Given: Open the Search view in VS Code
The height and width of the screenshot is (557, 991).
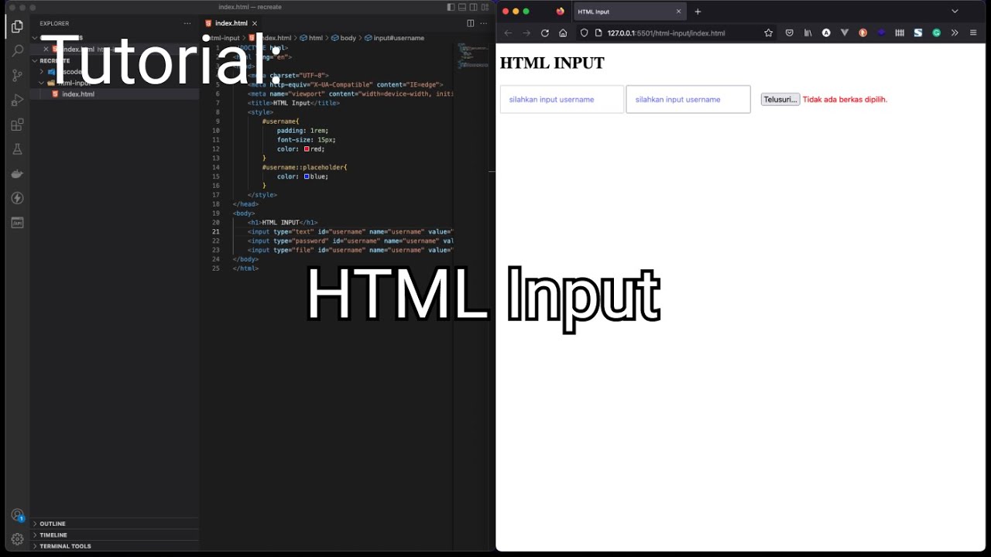Looking at the screenshot, I should pyautogui.click(x=17, y=51).
